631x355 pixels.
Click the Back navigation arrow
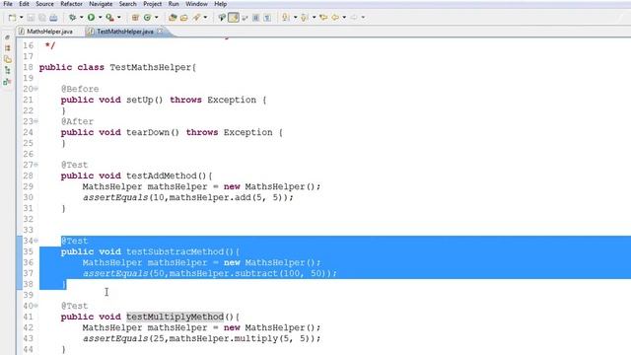(x=335, y=18)
